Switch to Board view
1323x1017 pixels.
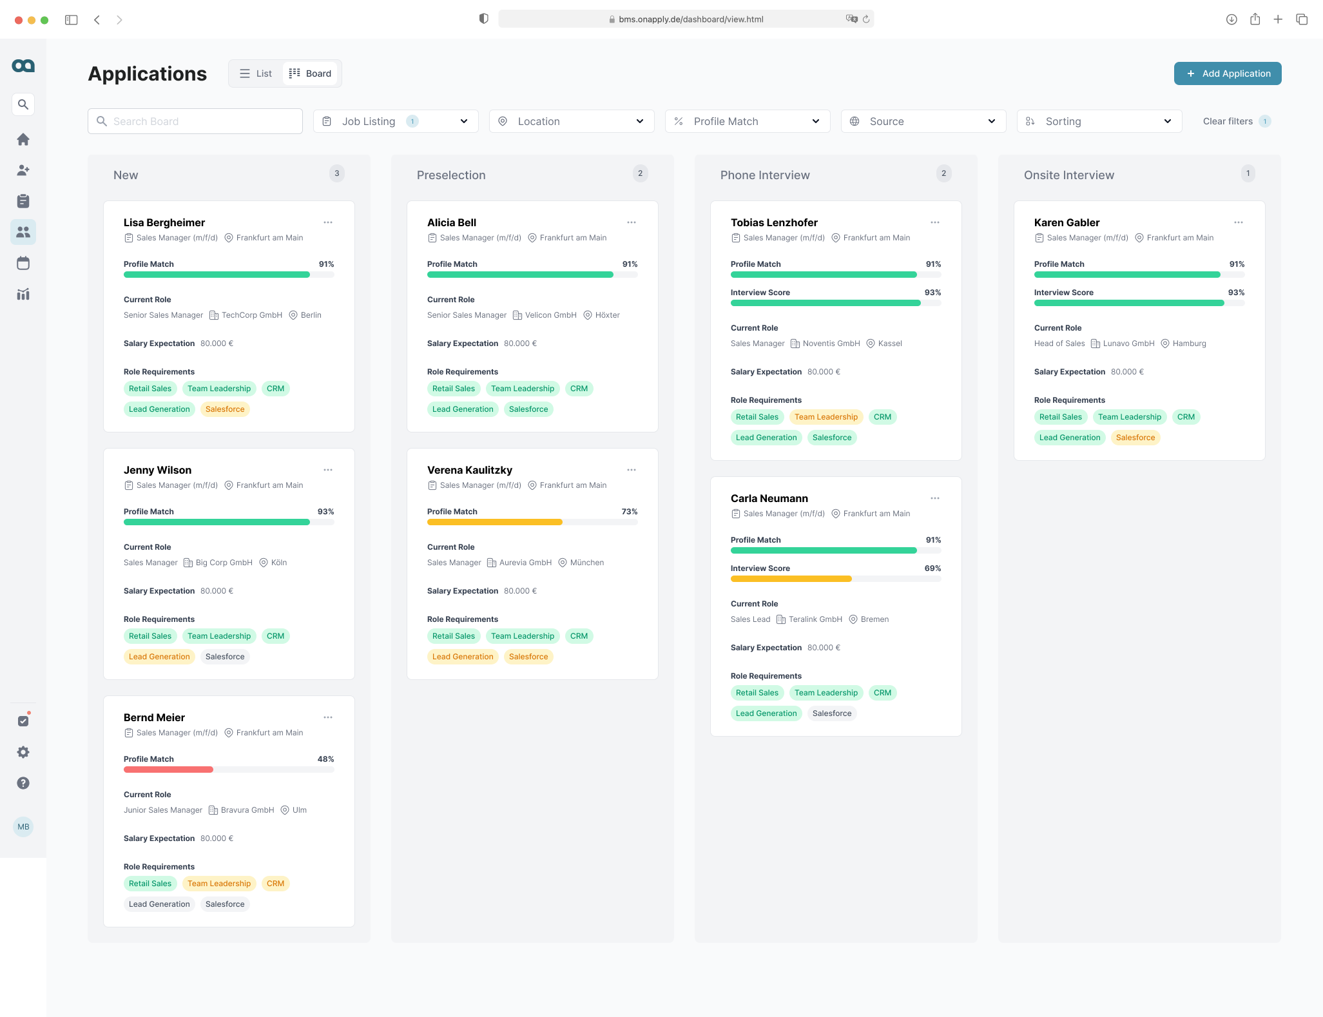click(311, 73)
